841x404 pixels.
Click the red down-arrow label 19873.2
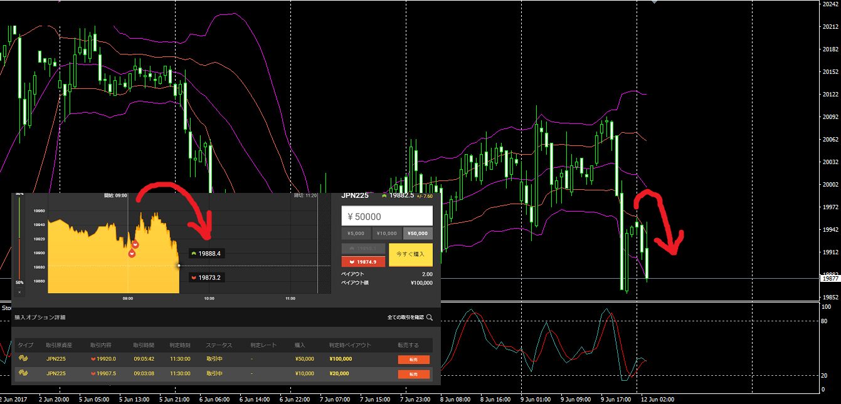pos(208,277)
